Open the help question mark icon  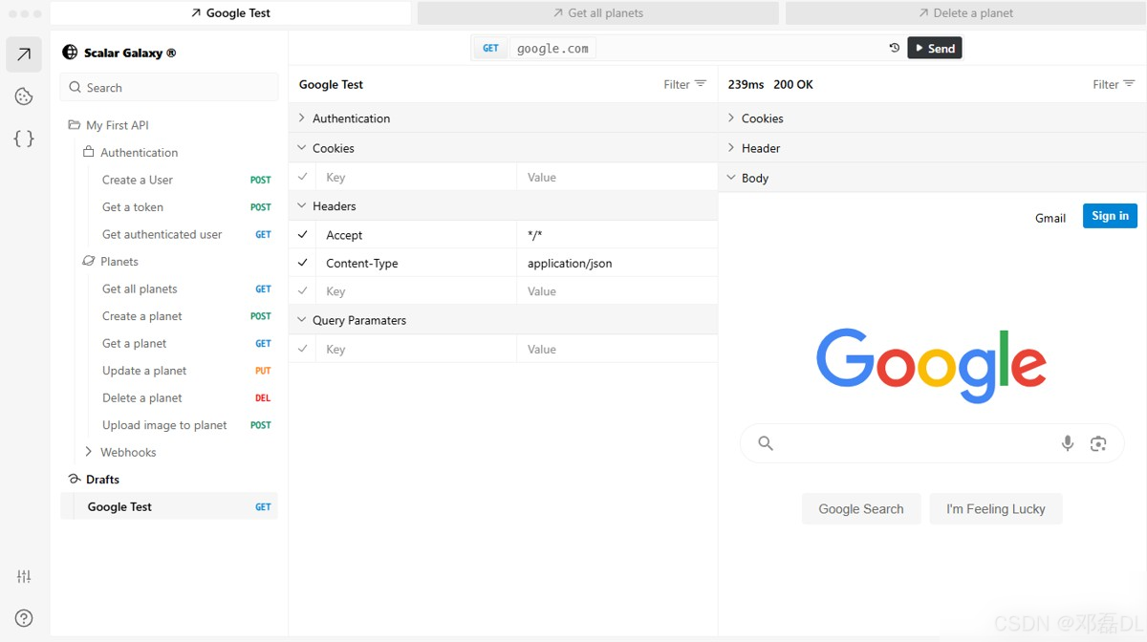pos(24,618)
